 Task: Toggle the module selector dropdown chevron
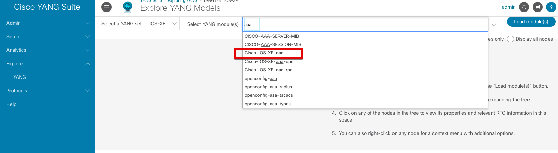[x=494, y=25]
